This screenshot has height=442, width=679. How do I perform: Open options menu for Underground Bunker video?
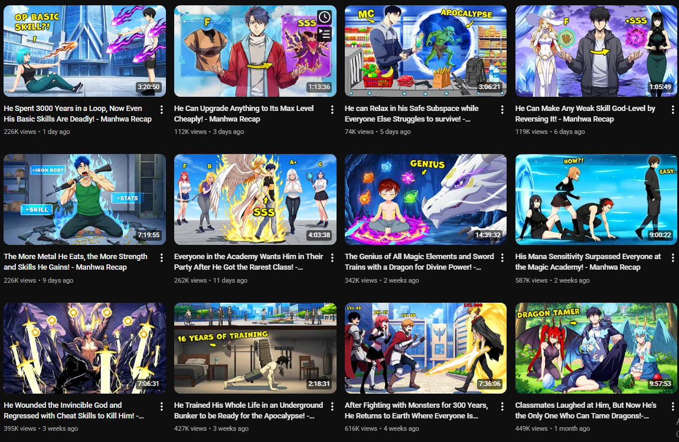point(332,407)
